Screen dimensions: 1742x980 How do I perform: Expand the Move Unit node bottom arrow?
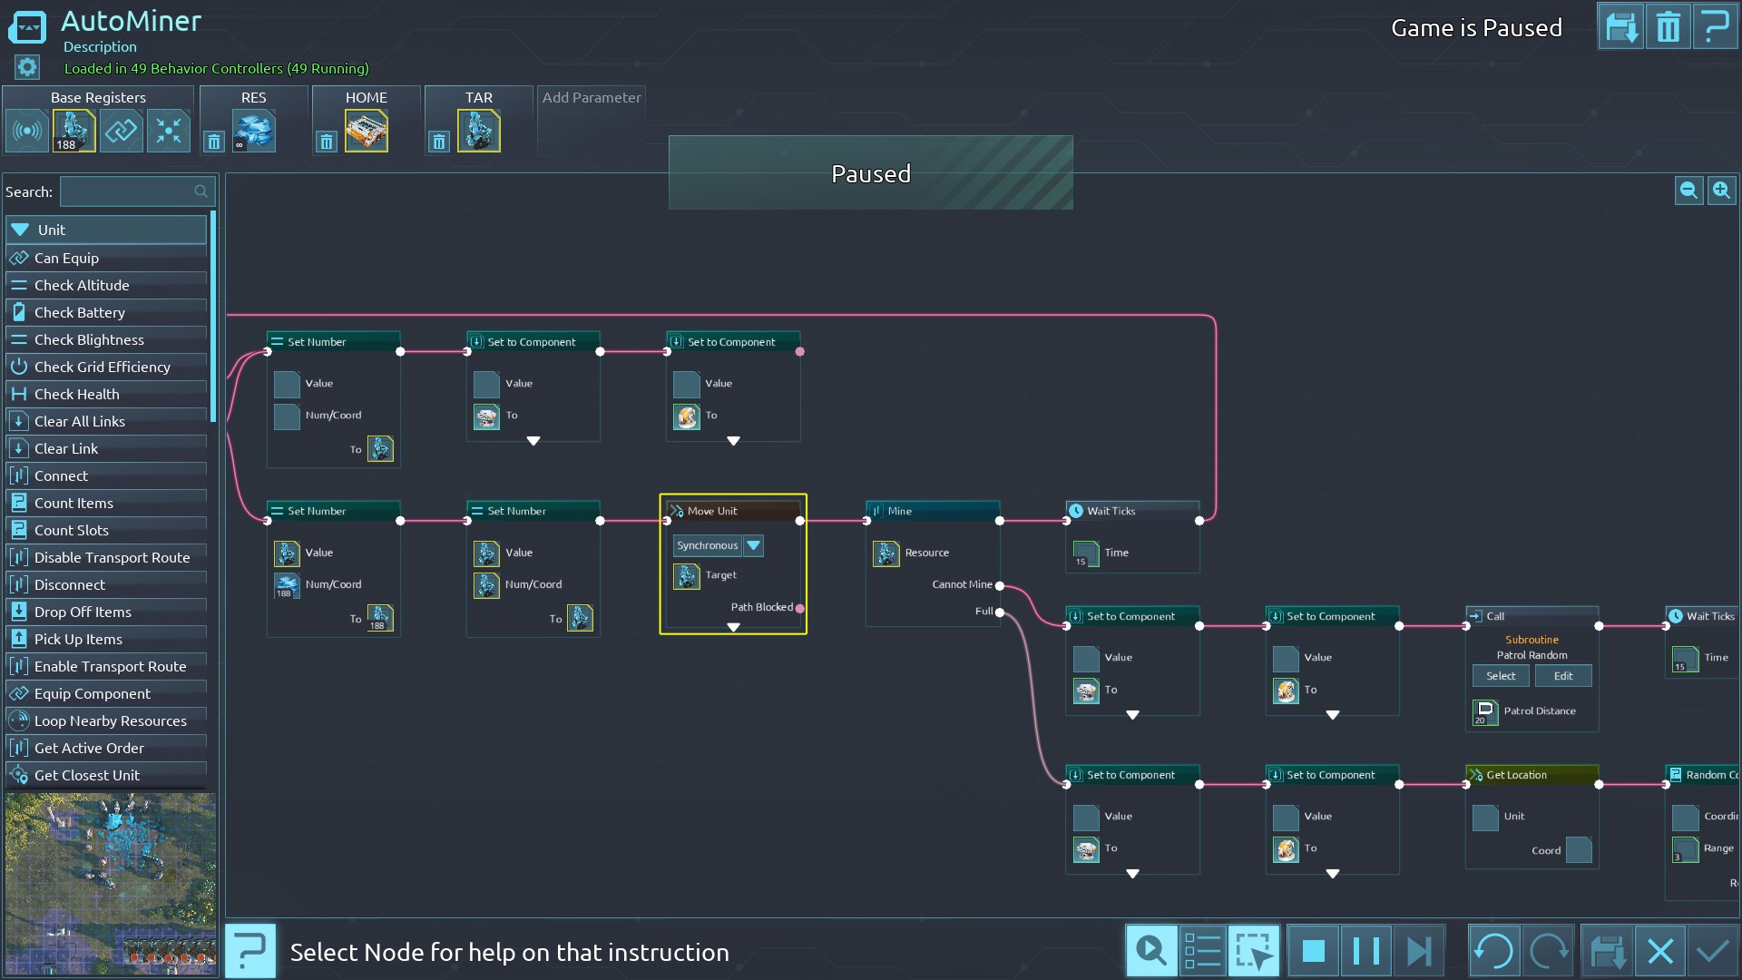click(x=733, y=627)
